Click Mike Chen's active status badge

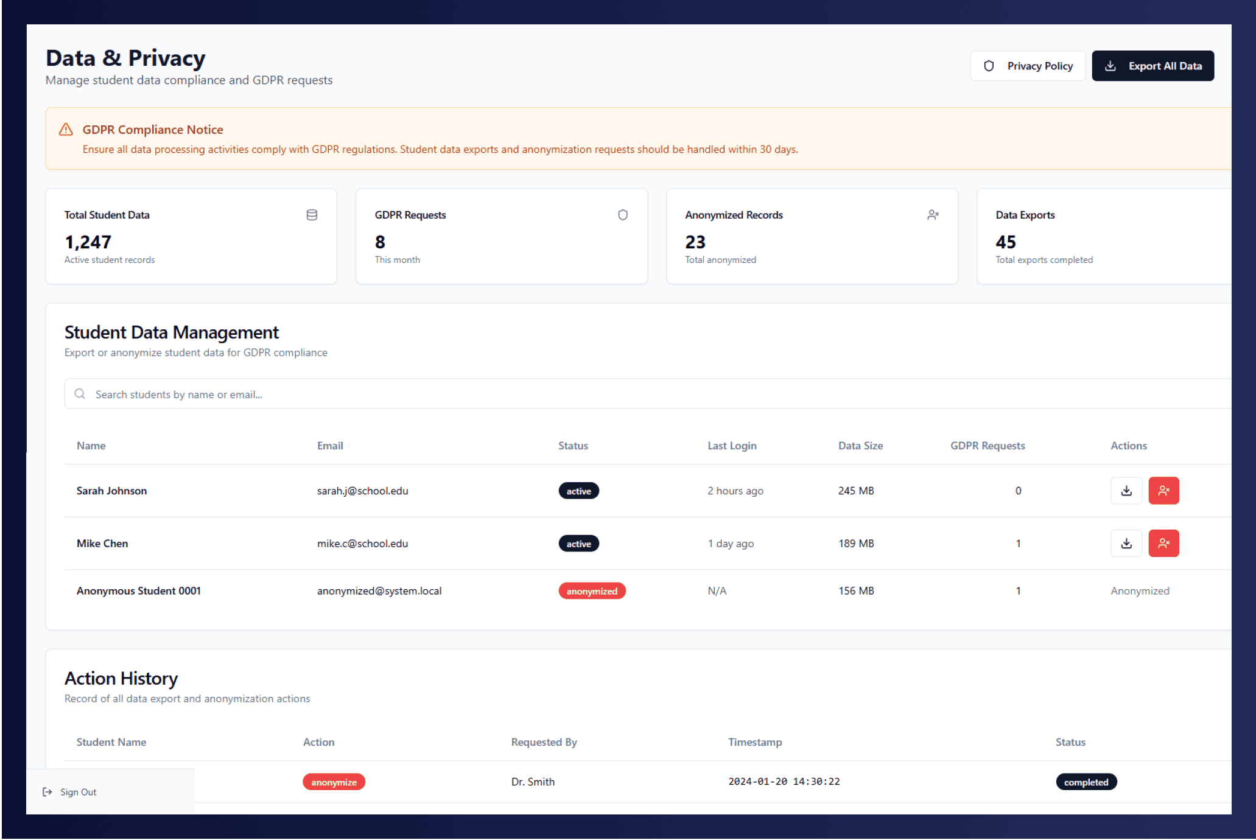(x=578, y=544)
